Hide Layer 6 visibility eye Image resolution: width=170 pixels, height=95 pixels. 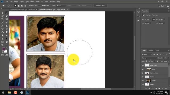click(143, 81)
